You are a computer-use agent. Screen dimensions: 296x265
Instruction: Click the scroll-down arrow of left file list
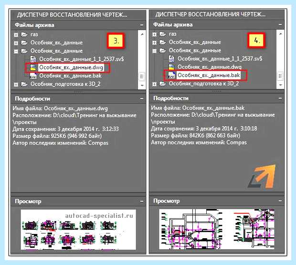[142, 85]
